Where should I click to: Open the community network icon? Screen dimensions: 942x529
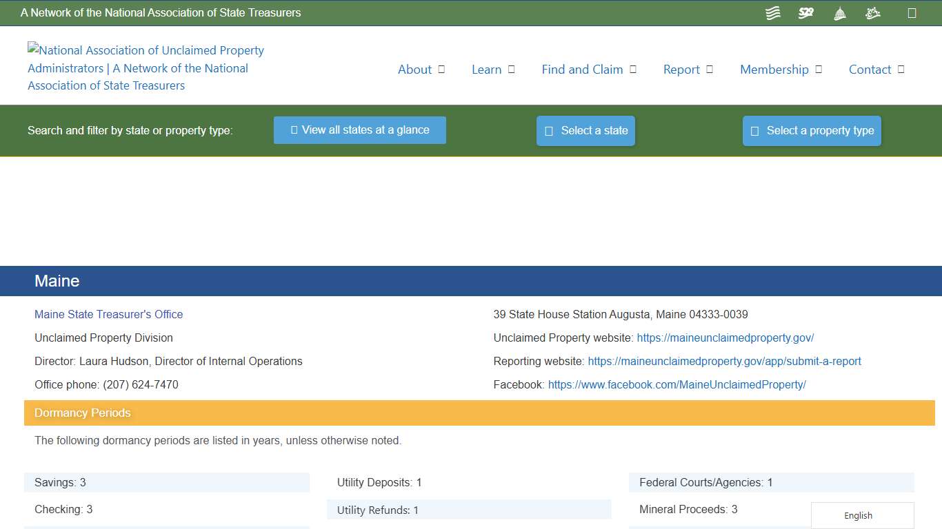(x=872, y=12)
